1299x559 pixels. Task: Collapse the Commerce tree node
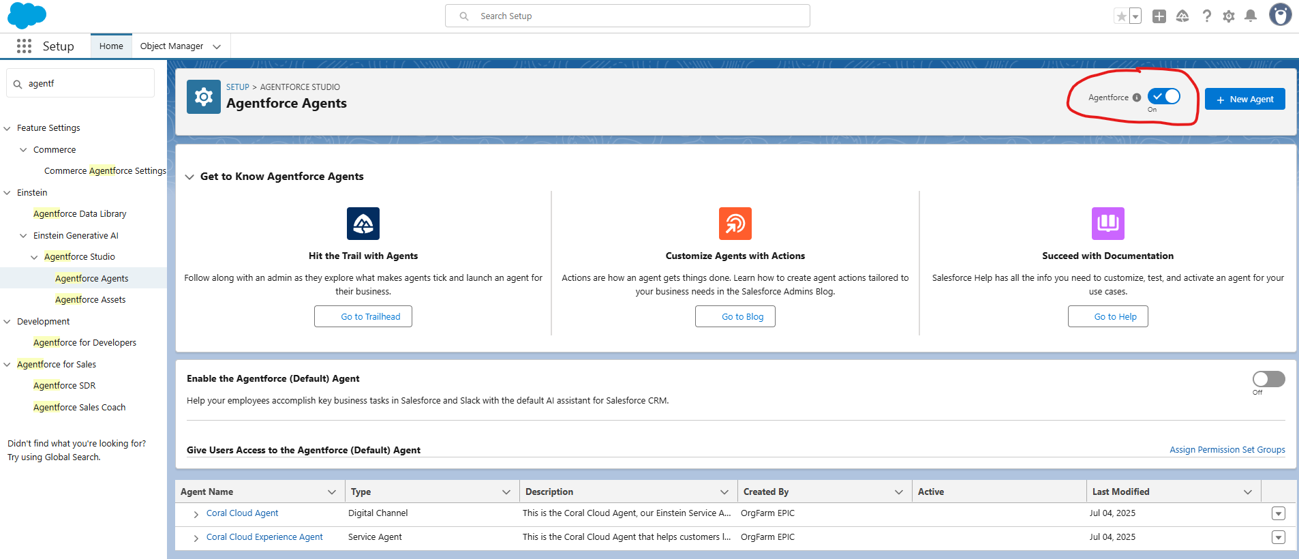[x=24, y=150]
